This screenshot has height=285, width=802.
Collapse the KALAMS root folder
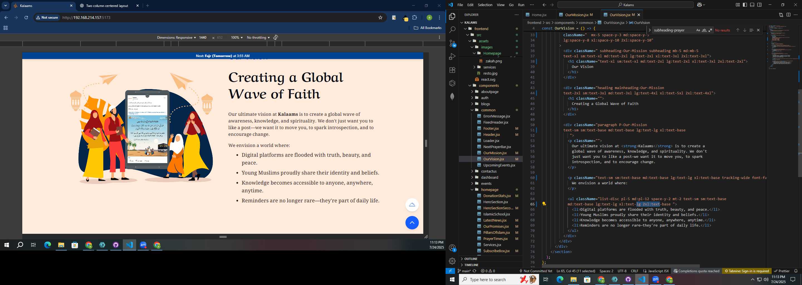pos(491,22)
